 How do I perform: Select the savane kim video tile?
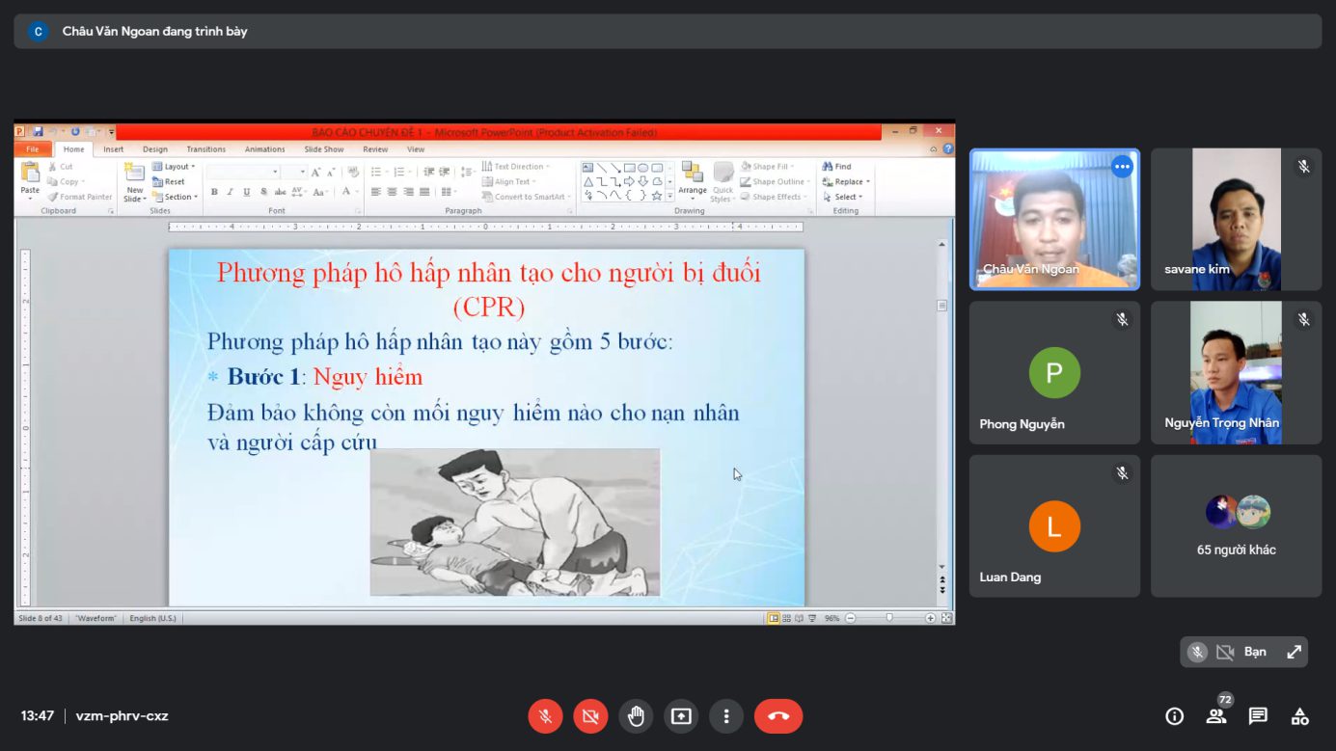tap(1236, 219)
